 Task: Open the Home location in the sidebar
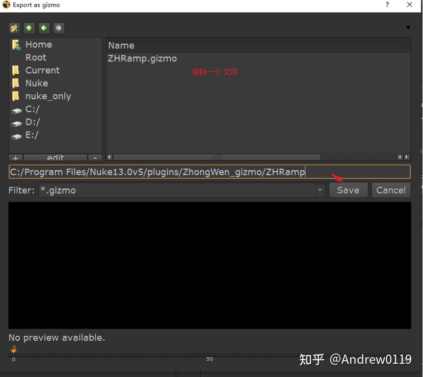click(x=38, y=44)
